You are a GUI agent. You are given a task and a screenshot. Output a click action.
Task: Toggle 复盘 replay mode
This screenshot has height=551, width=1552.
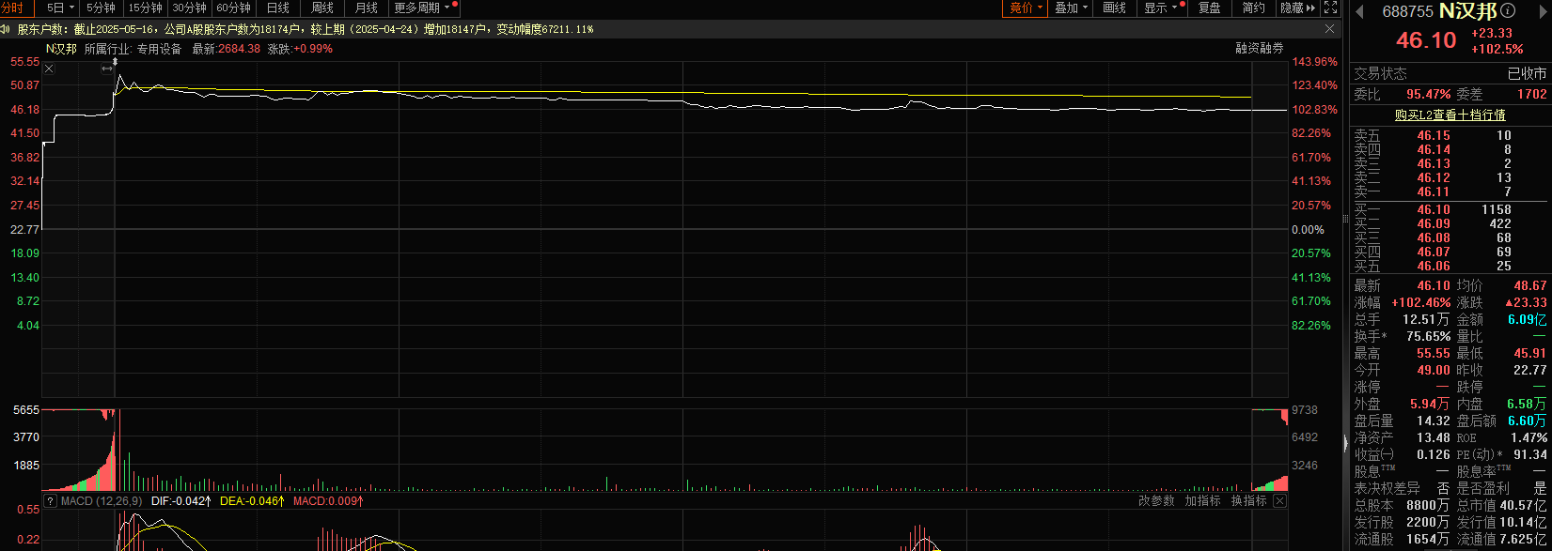(1210, 8)
